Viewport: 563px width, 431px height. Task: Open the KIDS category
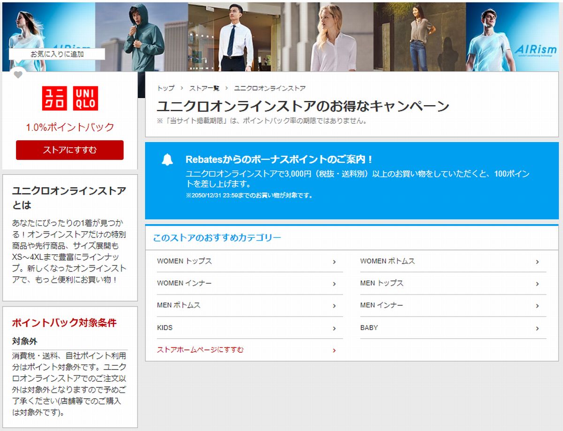(x=250, y=328)
